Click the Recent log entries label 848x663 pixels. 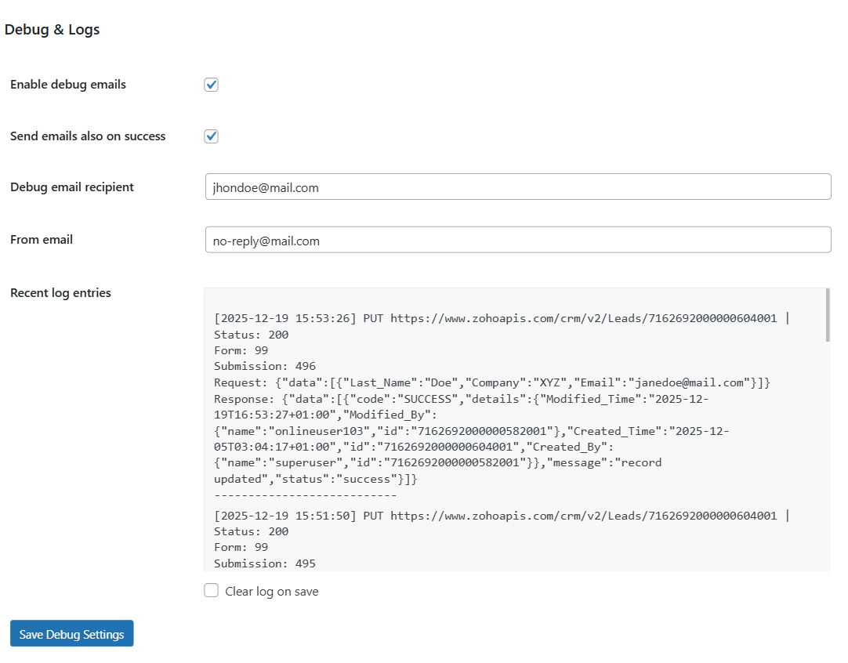click(60, 292)
